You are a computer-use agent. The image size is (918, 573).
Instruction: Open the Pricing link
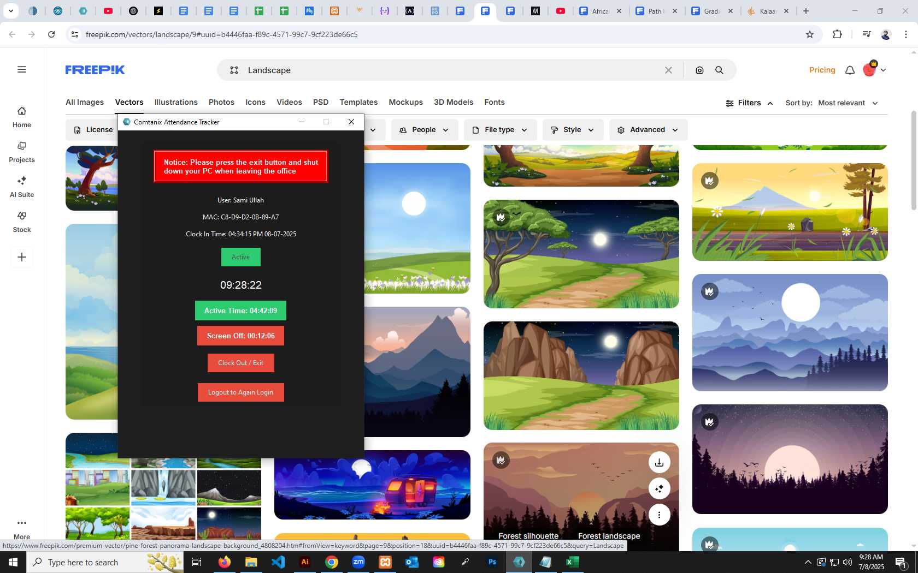[x=822, y=70]
